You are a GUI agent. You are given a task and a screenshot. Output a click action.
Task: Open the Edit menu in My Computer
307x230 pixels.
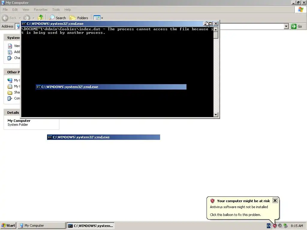[15, 10]
